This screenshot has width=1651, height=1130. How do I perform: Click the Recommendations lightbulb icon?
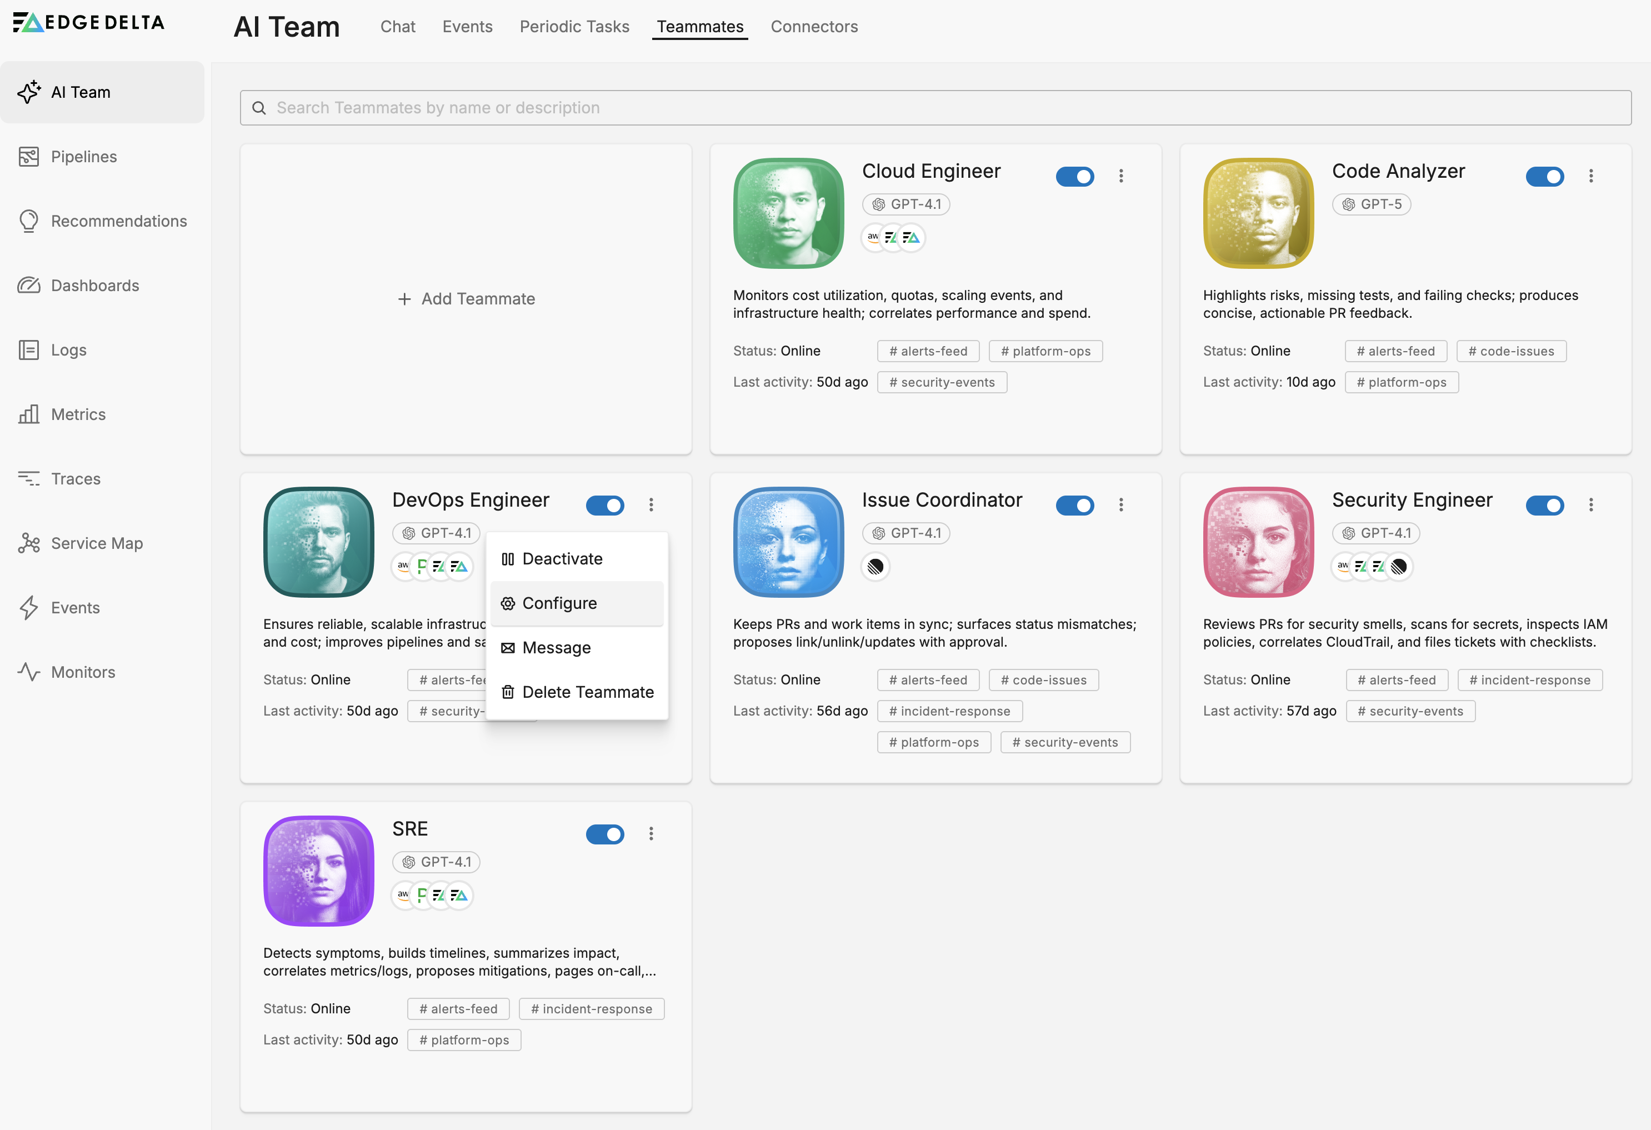(28, 221)
